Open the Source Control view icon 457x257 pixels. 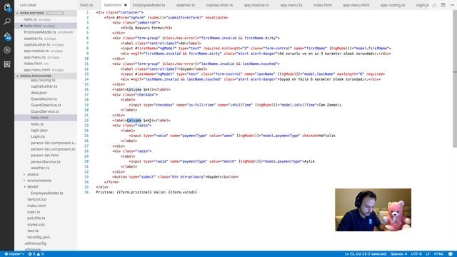7,36
